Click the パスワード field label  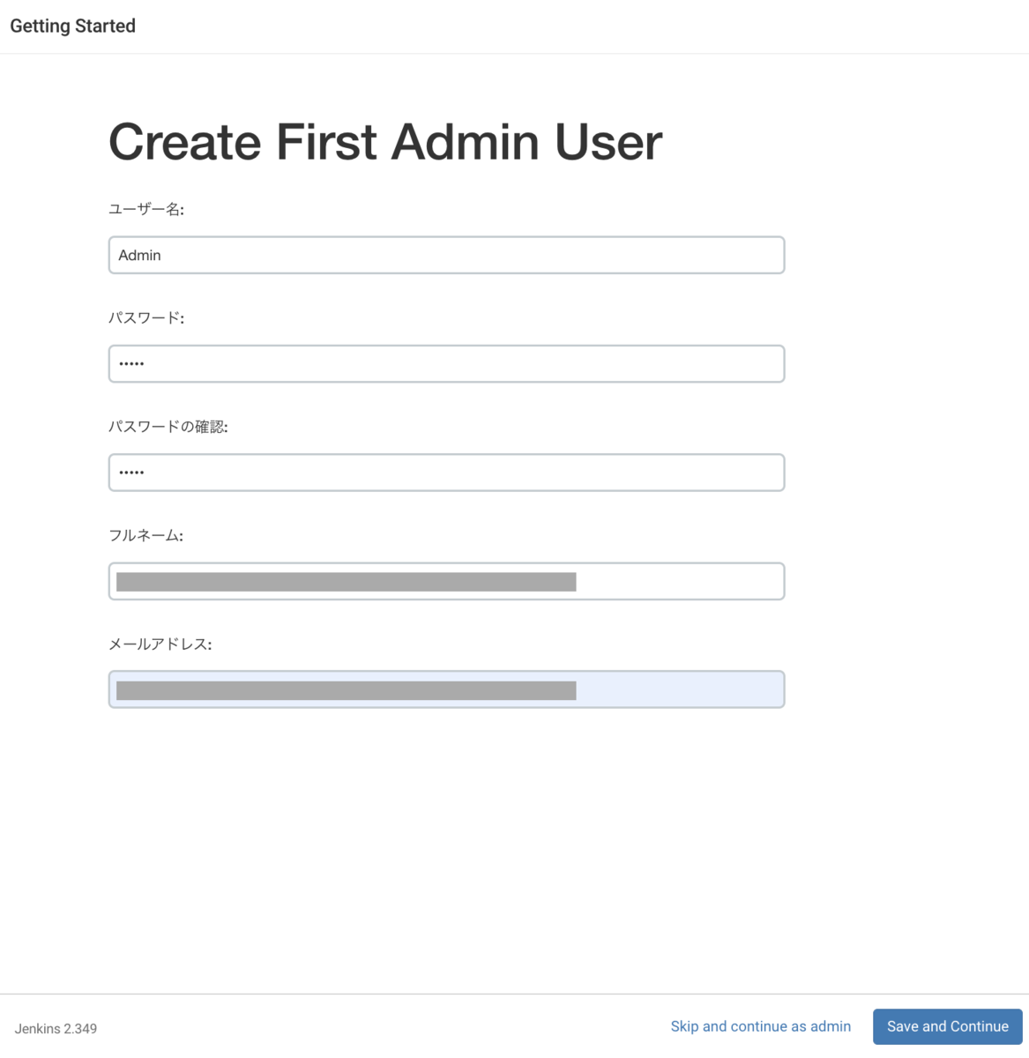point(145,317)
